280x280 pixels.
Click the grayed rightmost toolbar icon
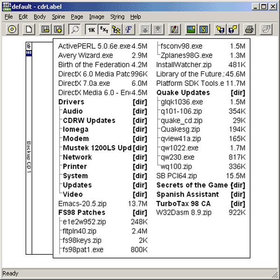pyautogui.click(x=266, y=29)
